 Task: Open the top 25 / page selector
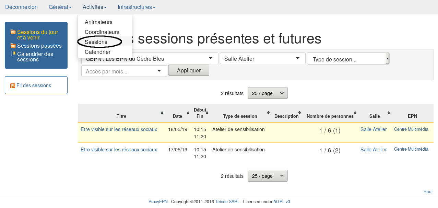268,93
